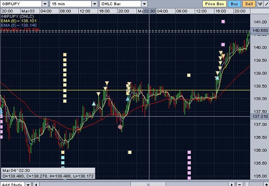Select the trend line drawing tool
The height and width of the screenshot is (186, 269).
(x=267, y=4)
